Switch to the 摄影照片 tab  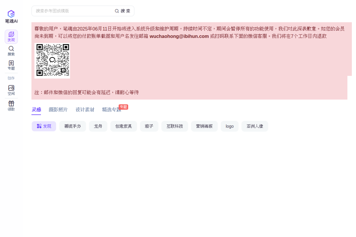pyautogui.click(x=58, y=109)
